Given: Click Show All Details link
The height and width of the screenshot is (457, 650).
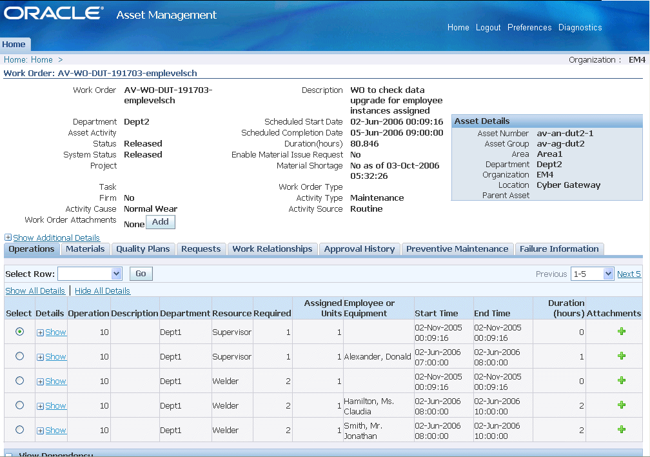Looking at the screenshot, I should point(35,291).
